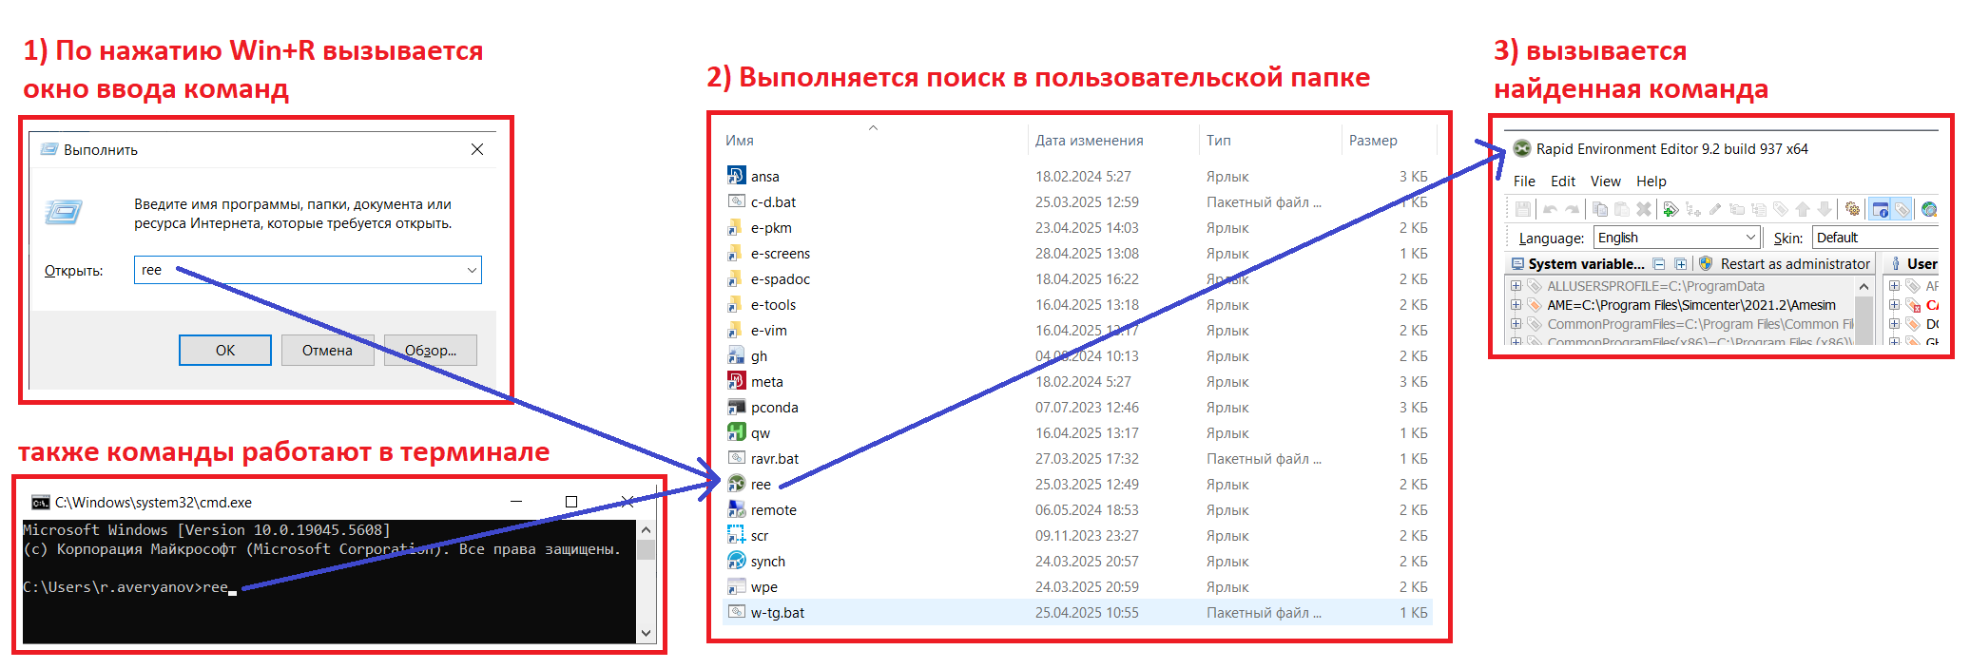The image size is (1970, 669).
Task: Click Обзор... button in the Run dialog
Action: tap(431, 350)
